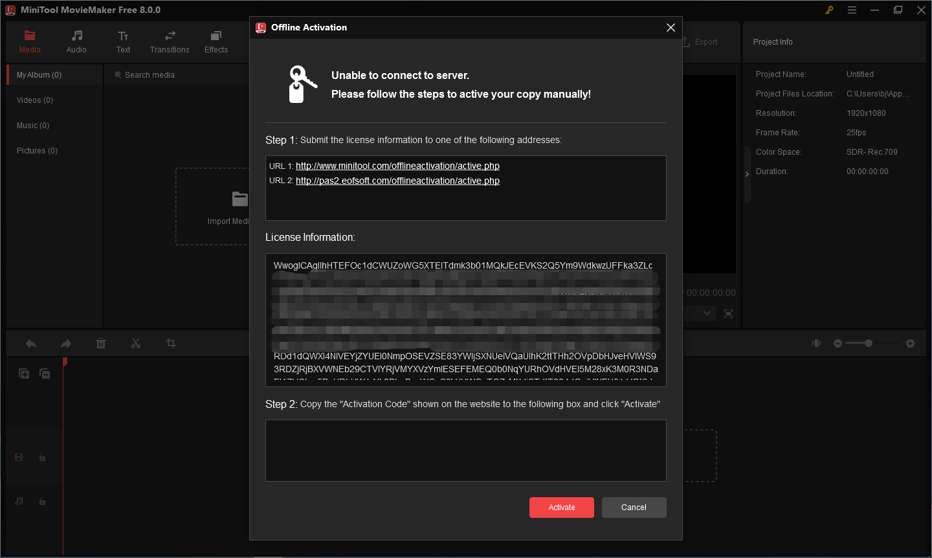
Task: Click the redo arrow icon
Action: [66, 344]
